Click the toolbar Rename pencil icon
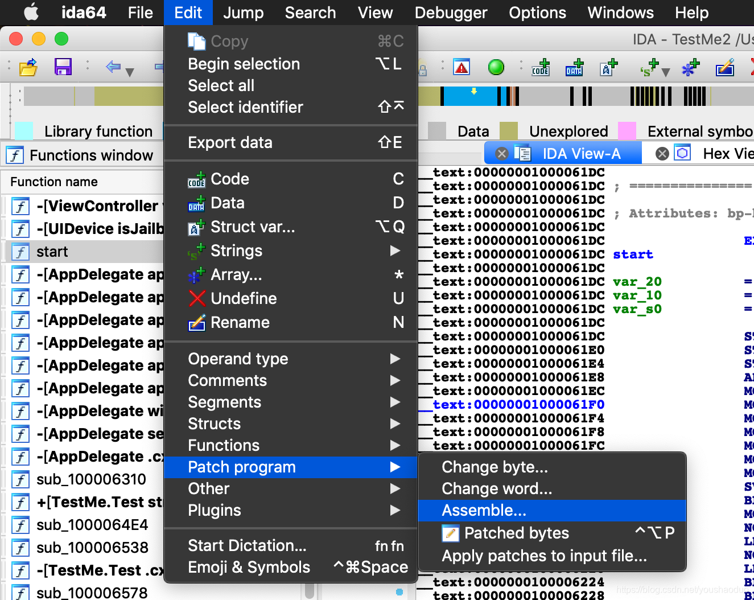Image resolution: width=754 pixels, height=600 pixels. (x=725, y=67)
